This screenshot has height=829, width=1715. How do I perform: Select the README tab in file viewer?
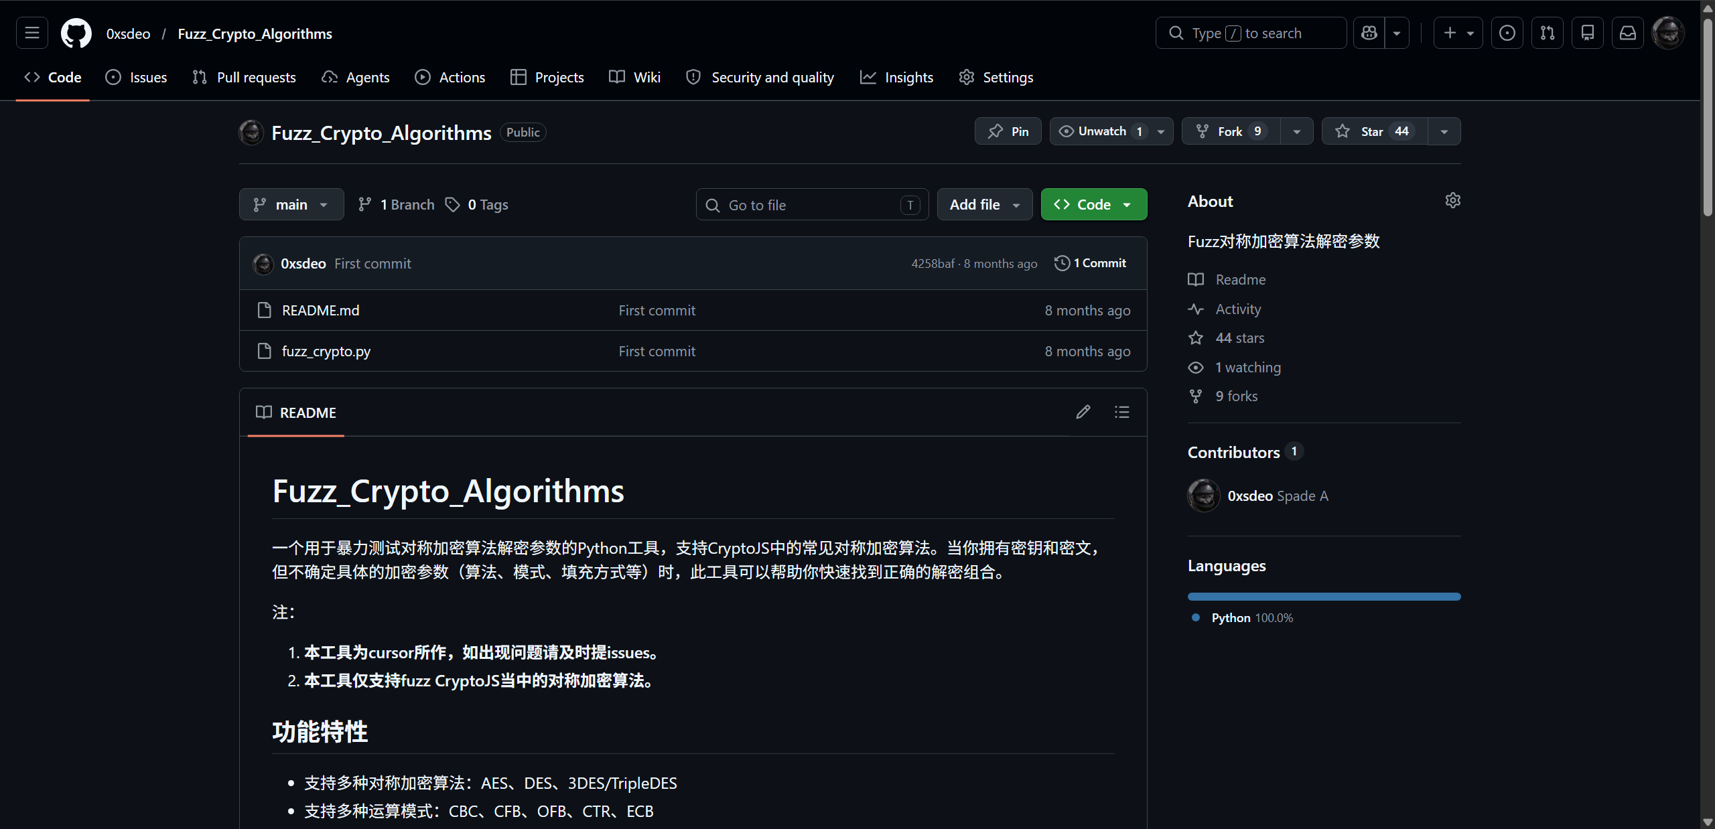(x=296, y=412)
